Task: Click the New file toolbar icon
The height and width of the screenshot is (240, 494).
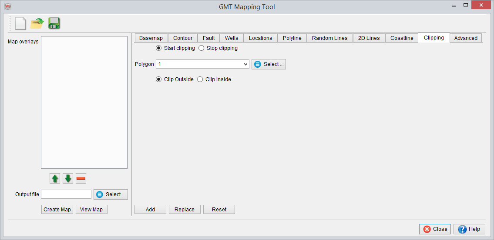Action: pyautogui.click(x=20, y=23)
